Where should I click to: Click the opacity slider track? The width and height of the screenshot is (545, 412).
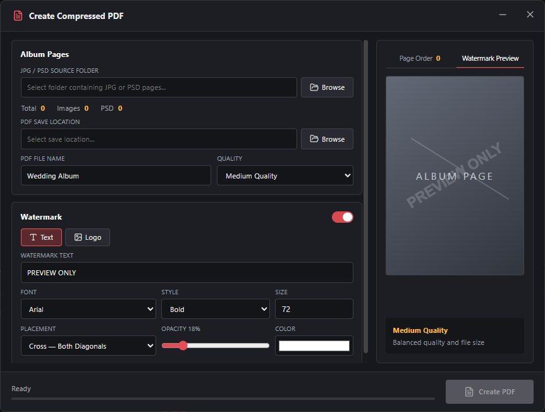tap(216, 346)
